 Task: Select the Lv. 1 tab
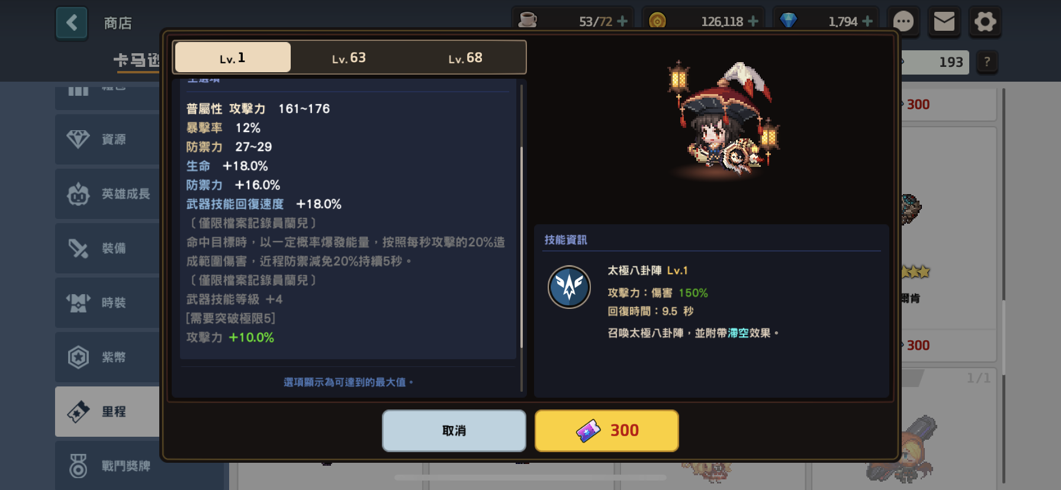[233, 57]
